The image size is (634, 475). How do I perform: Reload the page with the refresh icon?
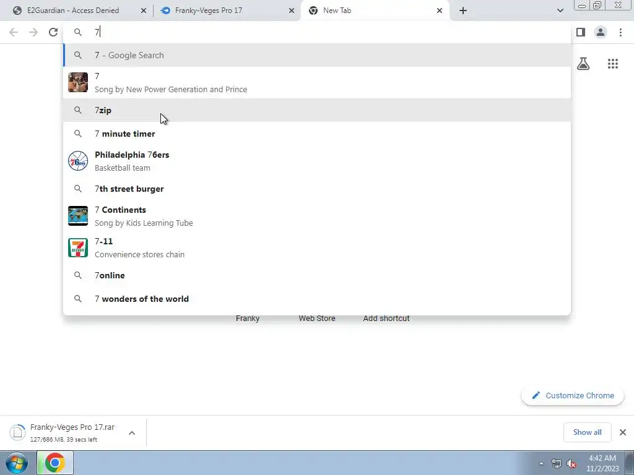tap(53, 32)
